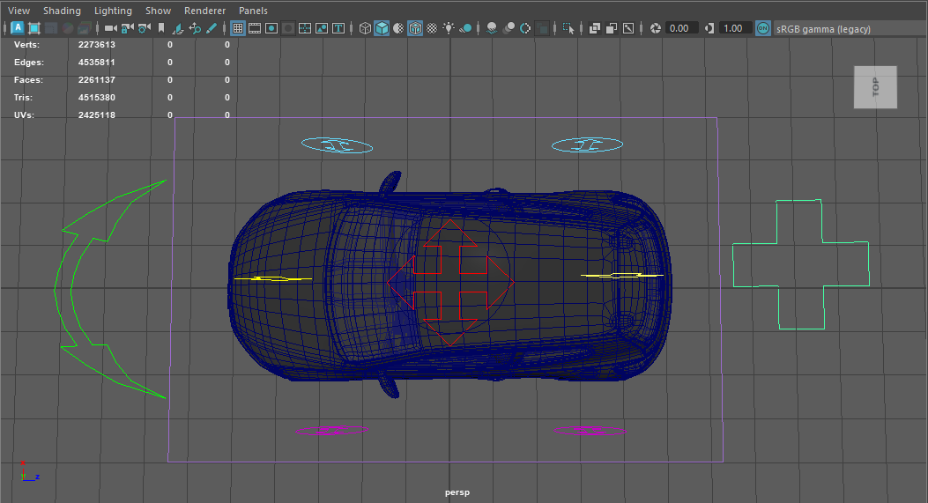Click the grease pencil icon
The image size is (928, 503).
212,28
